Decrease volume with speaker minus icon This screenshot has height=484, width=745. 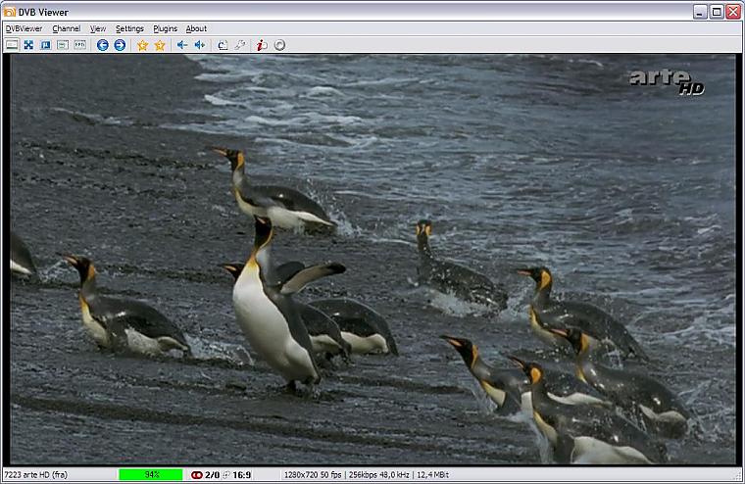coord(182,45)
